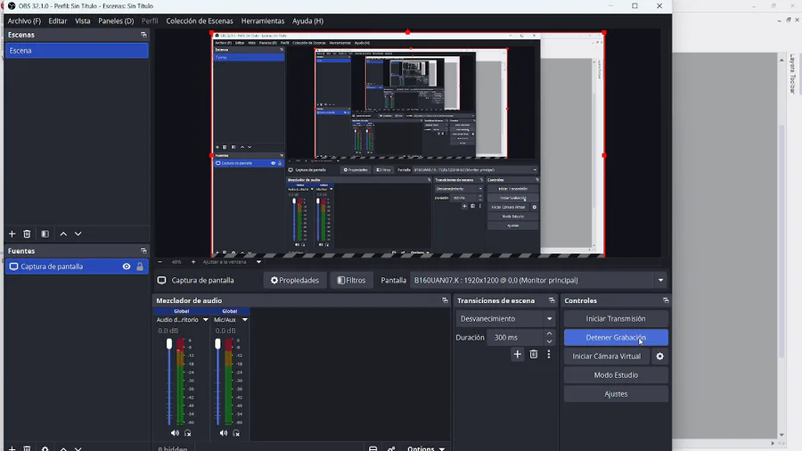Decrease transition duration with down stepper
Screen dimensions: 802x451
pyautogui.click(x=549, y=341)
